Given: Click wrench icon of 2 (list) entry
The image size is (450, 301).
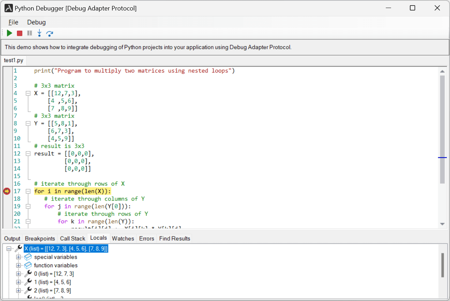Looking at the screenshot, I should click(x=28, y=291).
